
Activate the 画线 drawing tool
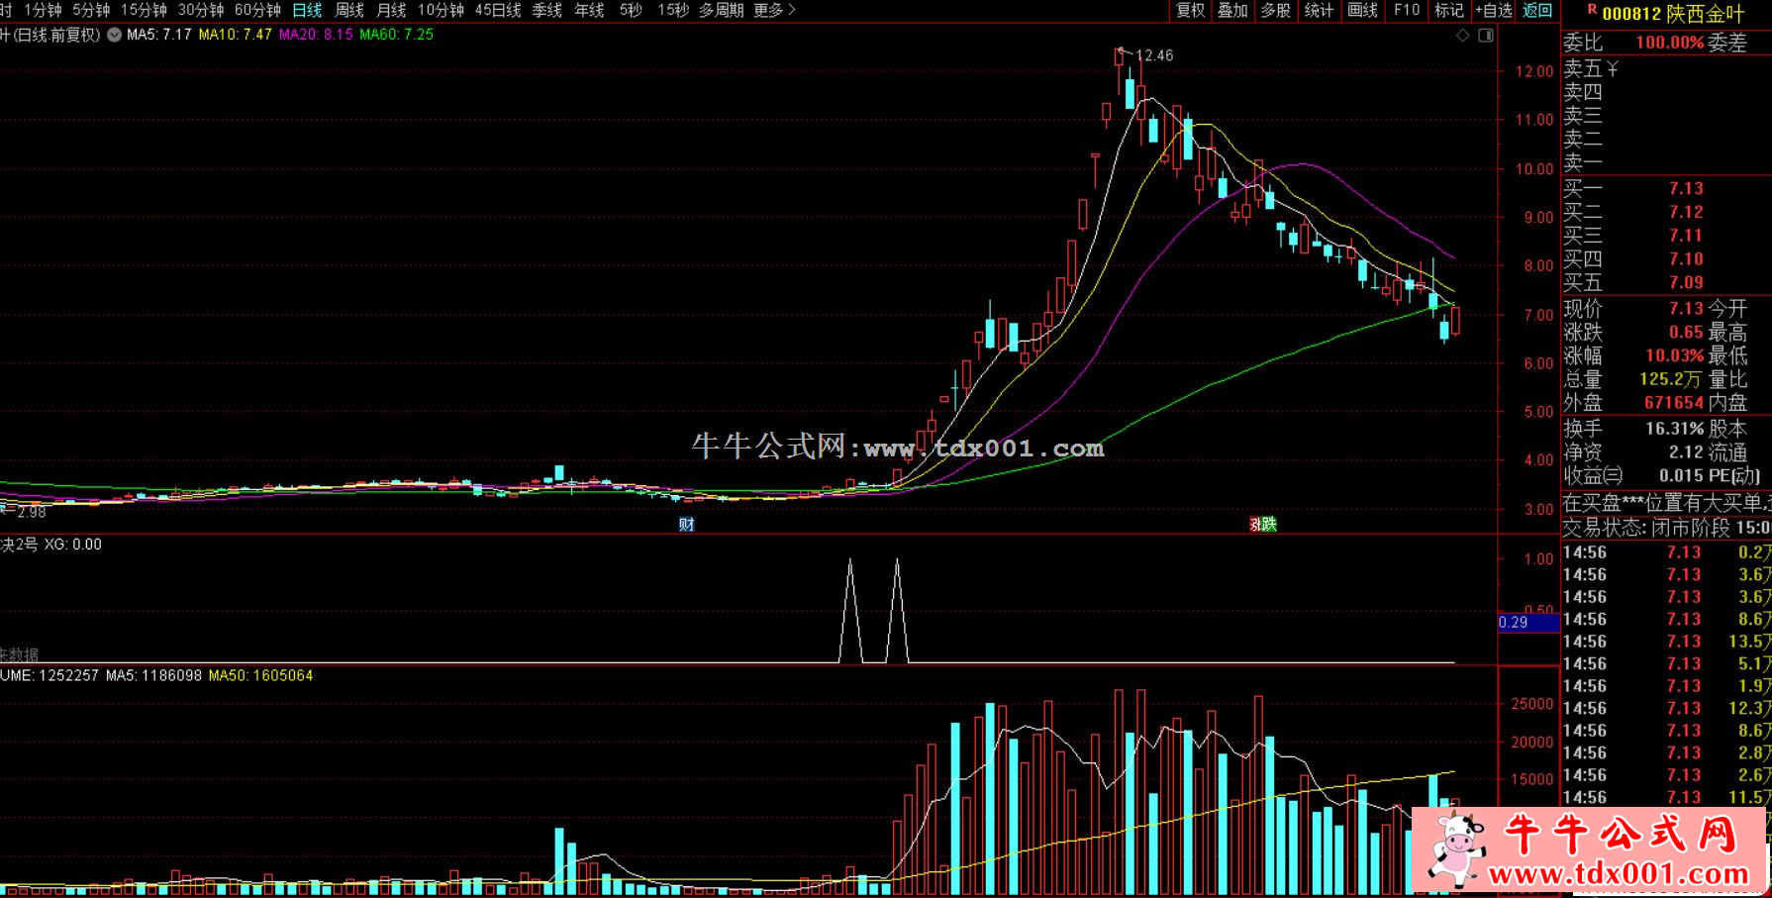pos(1363,10)
